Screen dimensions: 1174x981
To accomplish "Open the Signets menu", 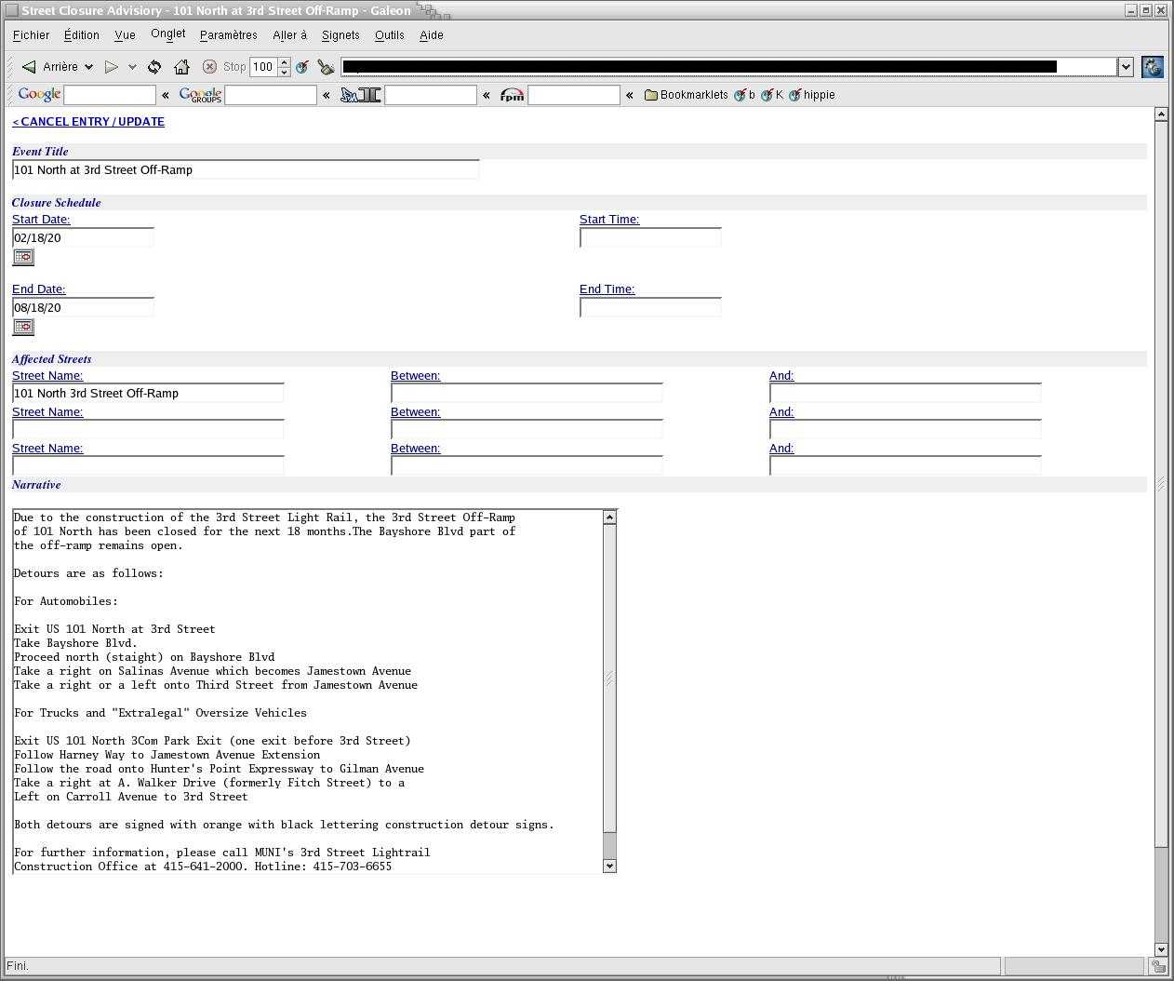I will [340, 35].
